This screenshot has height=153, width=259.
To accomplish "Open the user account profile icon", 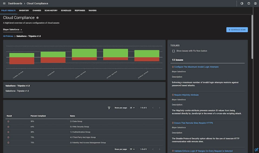I will coord(255,4).
